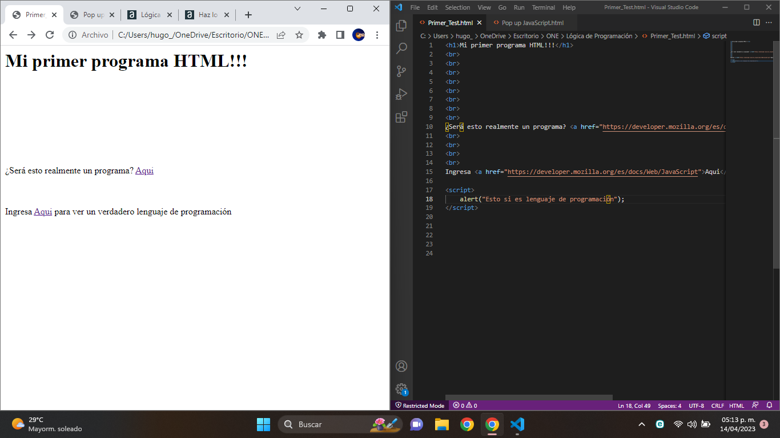Close the Lógica browser tab
This screenshot has width=780, height=438.
pos(169,15)
